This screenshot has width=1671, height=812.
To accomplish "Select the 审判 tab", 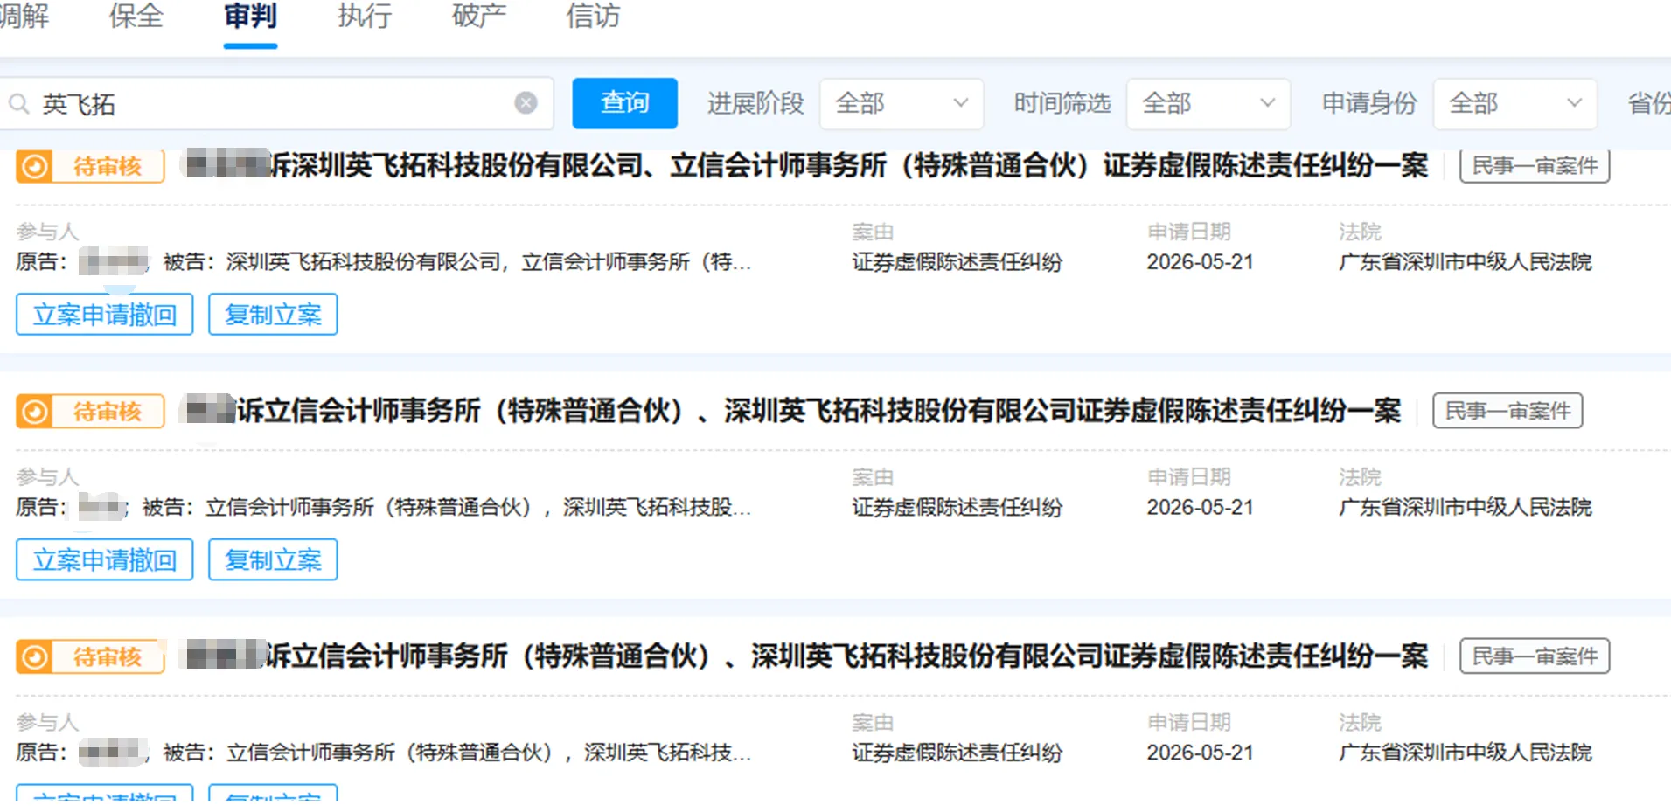I will tap(250, 16).
